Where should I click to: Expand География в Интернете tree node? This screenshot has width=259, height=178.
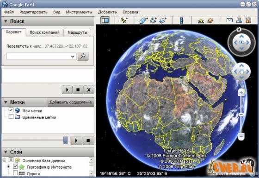[x=8, y=166]
